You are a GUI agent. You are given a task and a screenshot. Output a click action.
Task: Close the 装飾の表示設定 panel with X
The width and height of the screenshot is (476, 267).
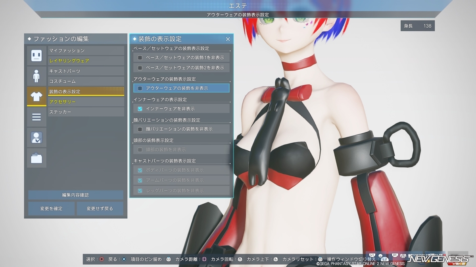click(228, 39)
